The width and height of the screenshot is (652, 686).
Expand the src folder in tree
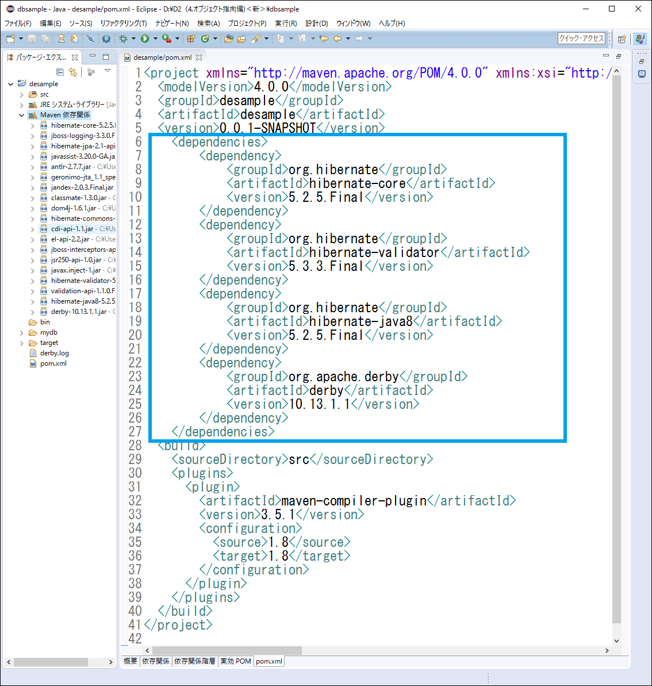(x=22, y=94)
